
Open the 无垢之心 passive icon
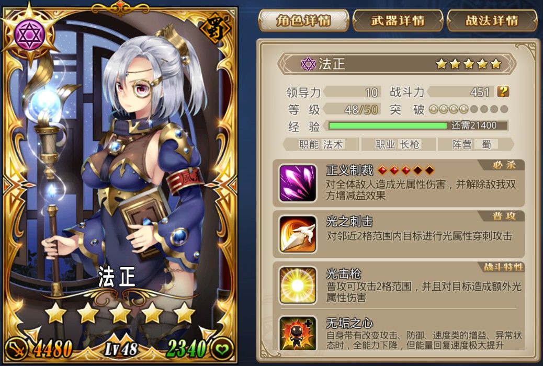click(298, 333)
